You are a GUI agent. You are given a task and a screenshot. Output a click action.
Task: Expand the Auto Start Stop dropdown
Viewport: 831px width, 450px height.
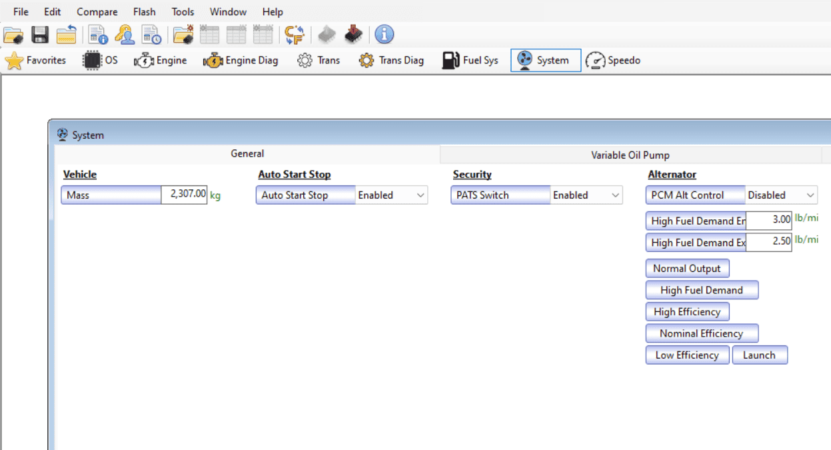391,195
